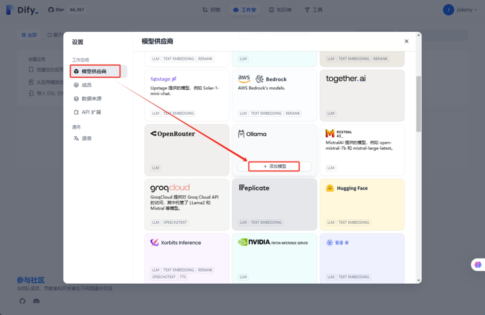The height and width of the screenshot is (315, 485).
Task: Click the API 扩展 icon
Action: click(76, 112)
